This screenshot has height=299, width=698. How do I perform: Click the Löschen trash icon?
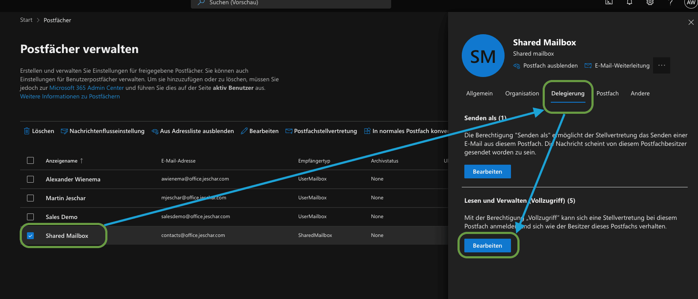(27, 131)
